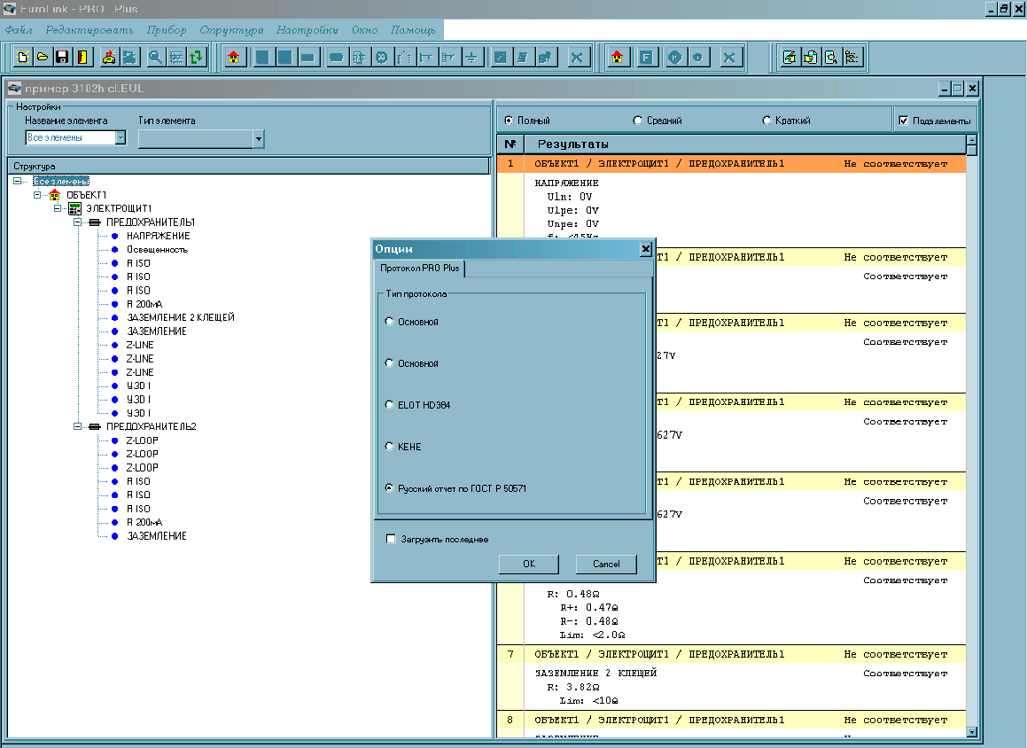Screen dimensions: 1027x748
Task: Select Русский отчет по ГОСТ Р 50571
Action: point(389,488)
